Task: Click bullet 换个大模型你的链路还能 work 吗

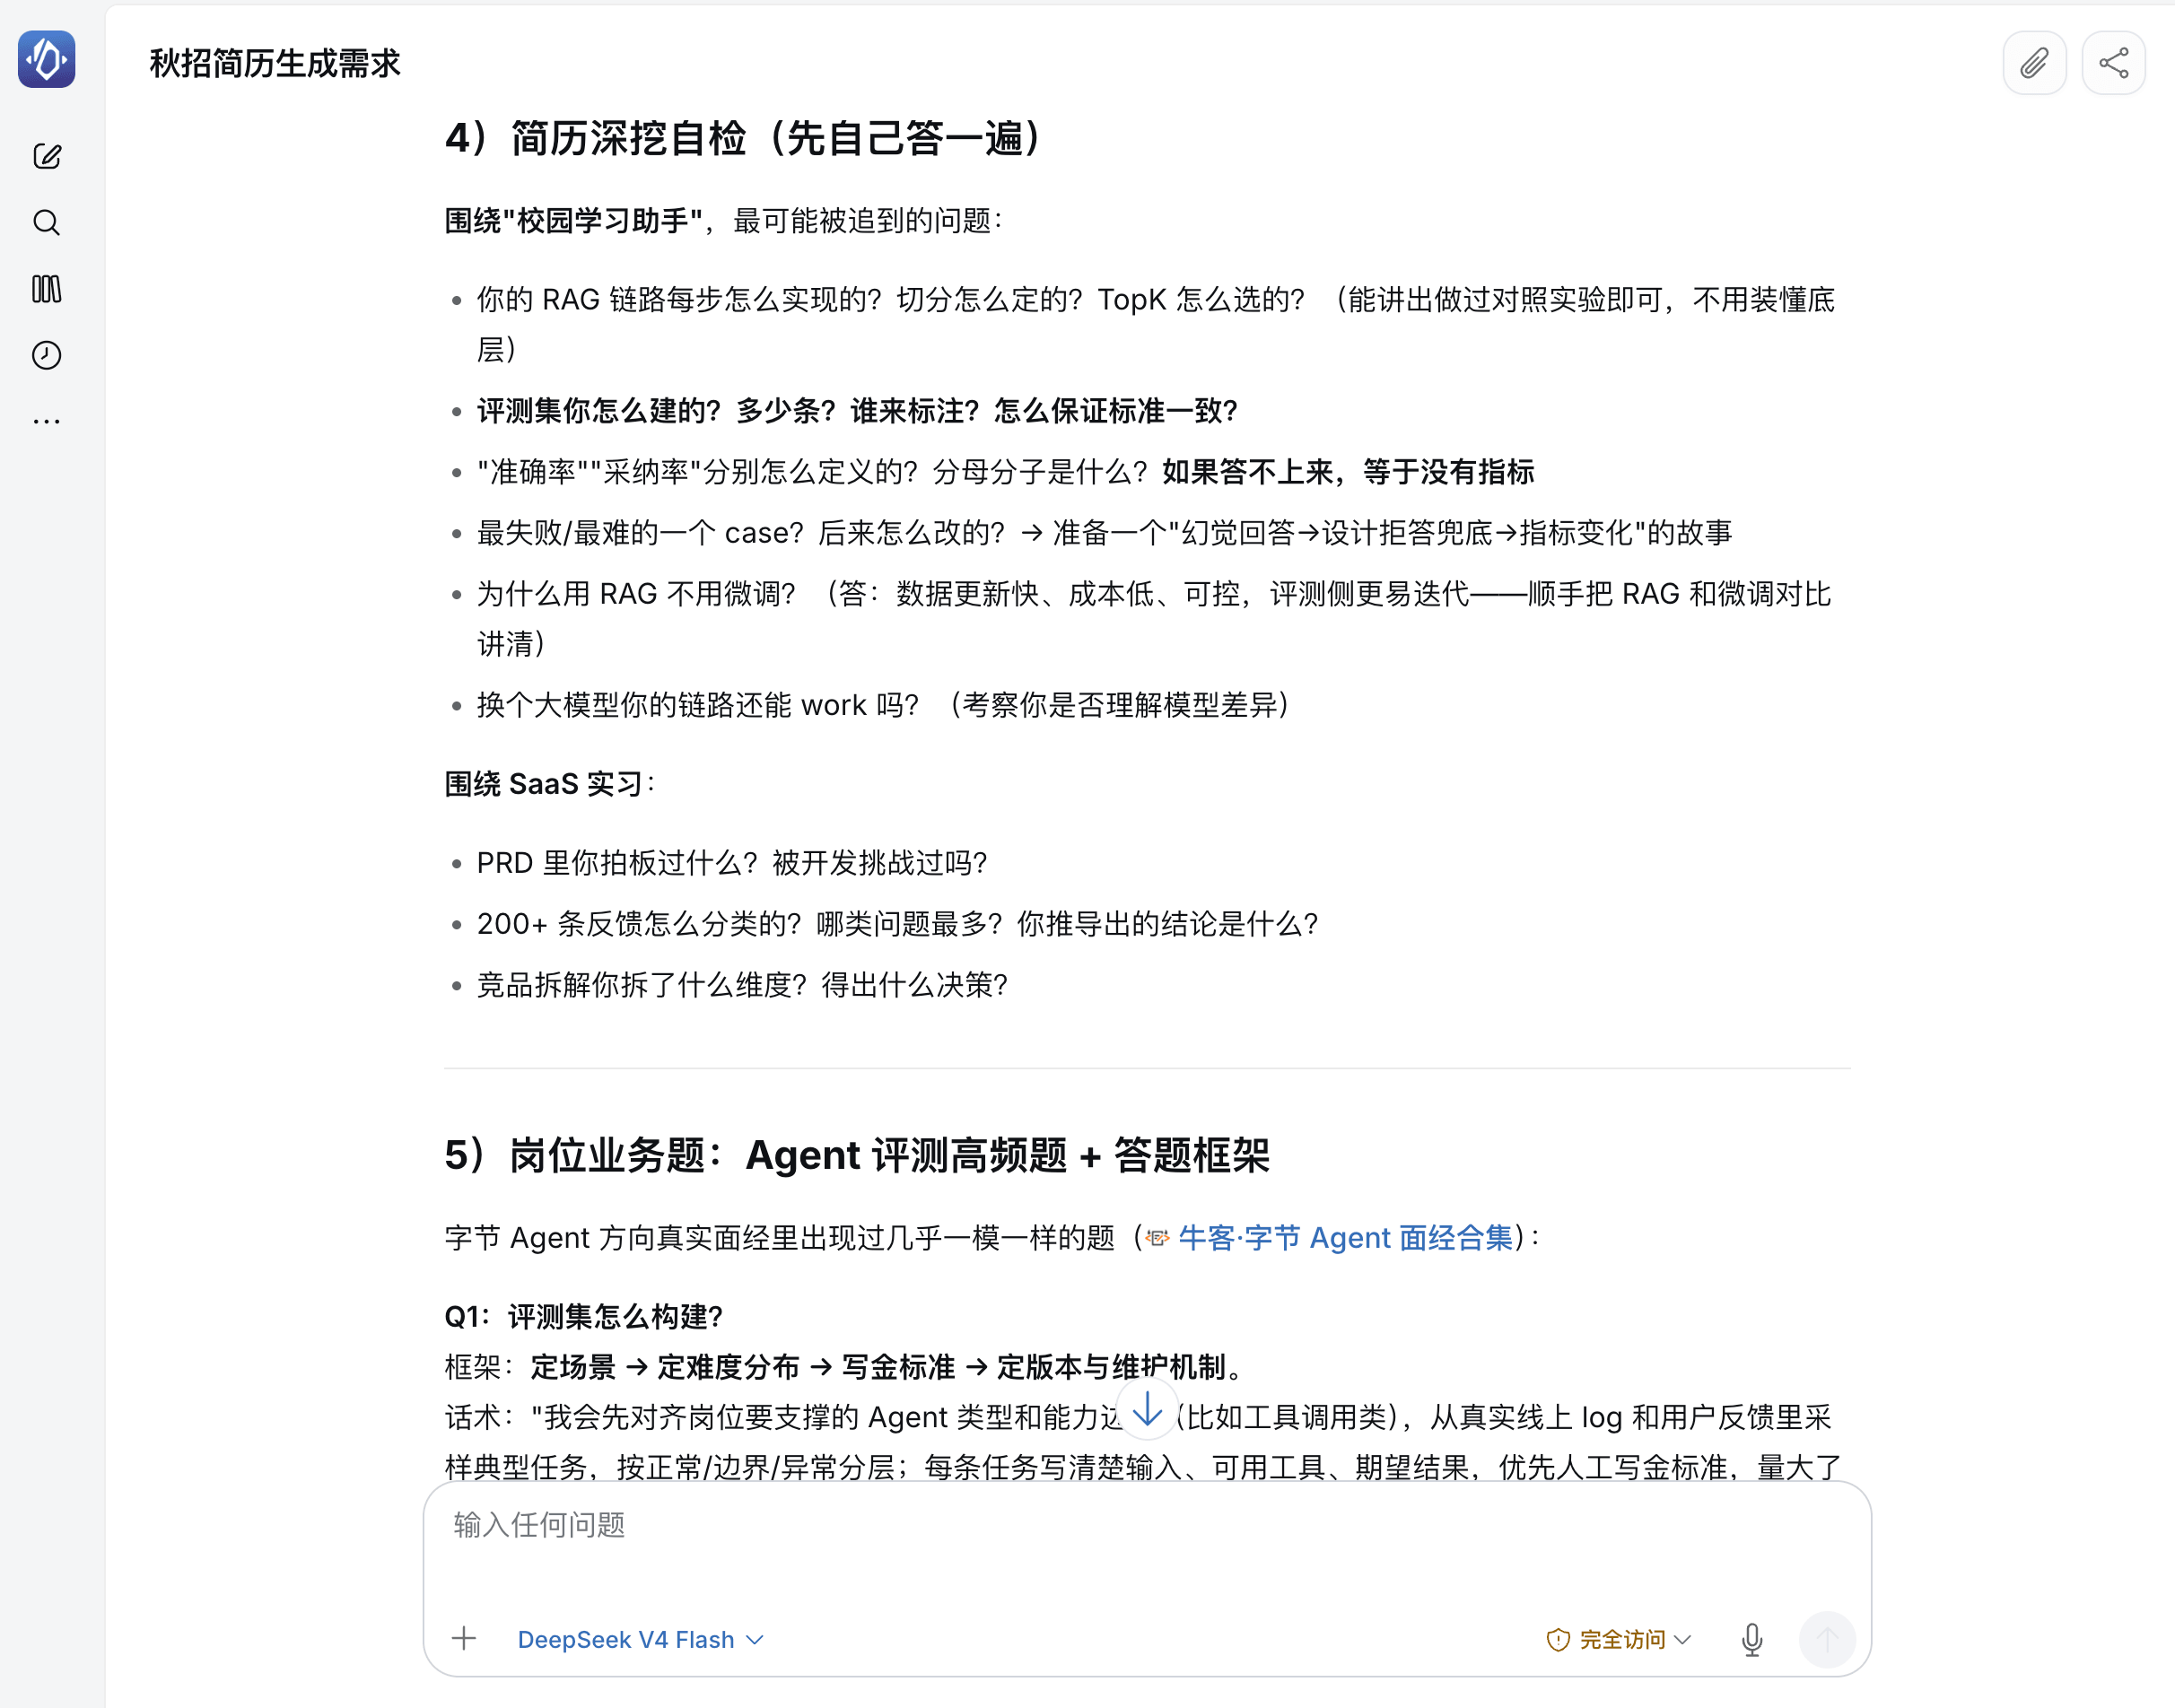Action: pyautogui.click(x=884, y=704)
